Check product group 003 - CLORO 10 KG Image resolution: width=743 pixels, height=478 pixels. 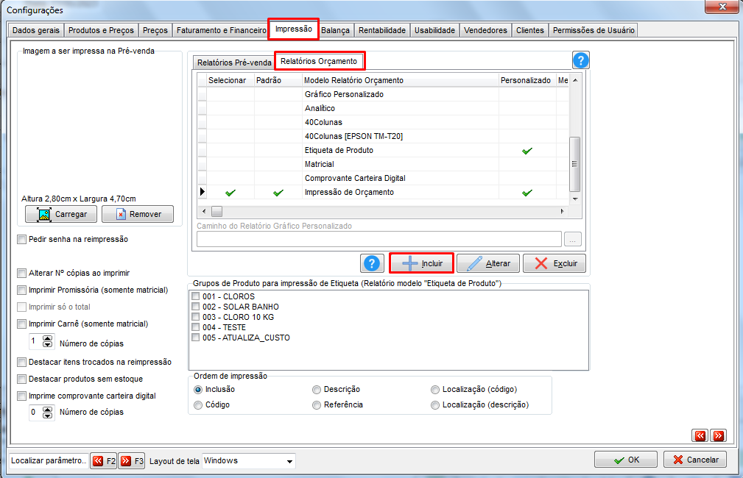click(195, 317)
